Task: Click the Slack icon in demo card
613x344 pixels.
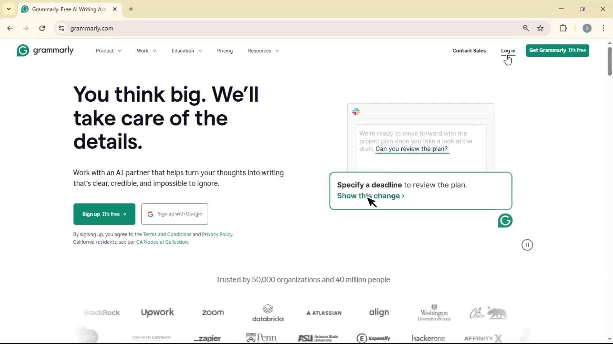Action: 356,111
